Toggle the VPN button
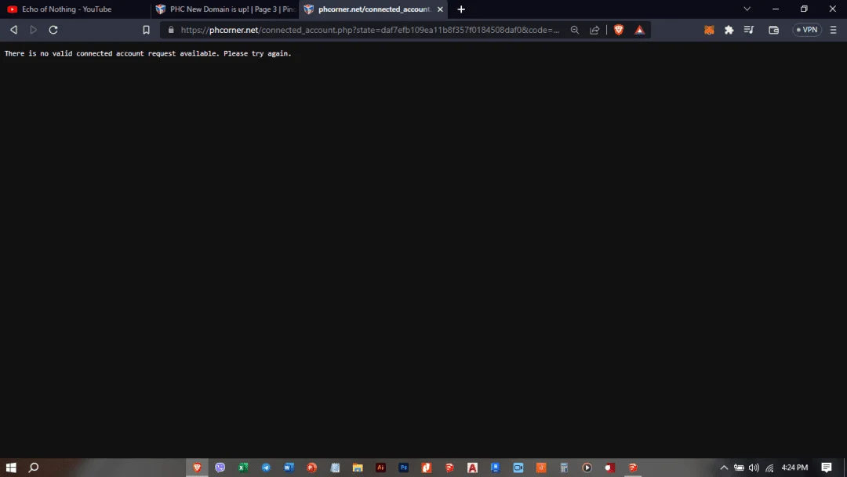The width and height of the screenshot is (847, 477). [x=807, y=31]
